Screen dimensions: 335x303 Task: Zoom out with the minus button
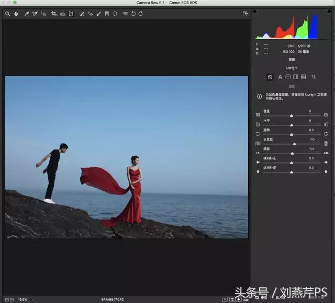tap(7, 300)
